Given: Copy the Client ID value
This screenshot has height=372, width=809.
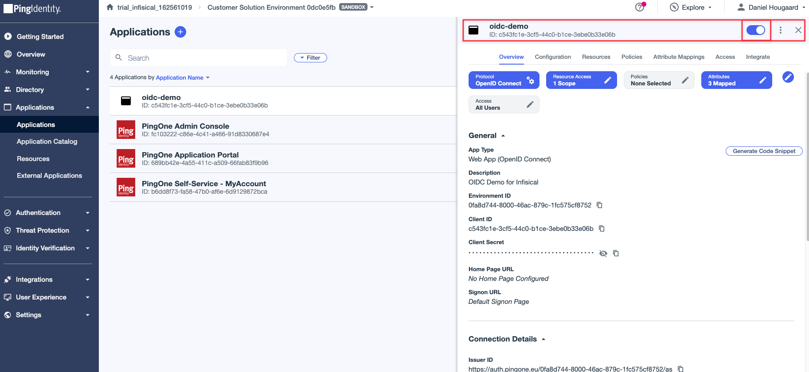Looking at the screenshot, I should (x=602, y=229).
